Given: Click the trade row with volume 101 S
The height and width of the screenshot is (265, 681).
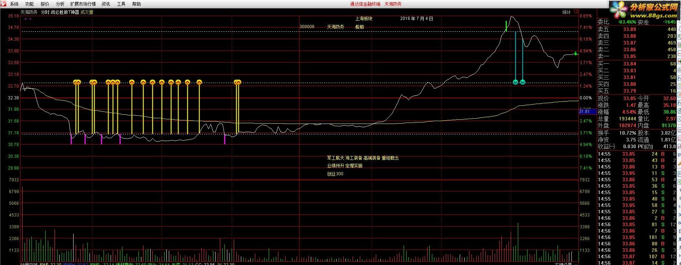Looking at the screenshot, I should point(637,237).
